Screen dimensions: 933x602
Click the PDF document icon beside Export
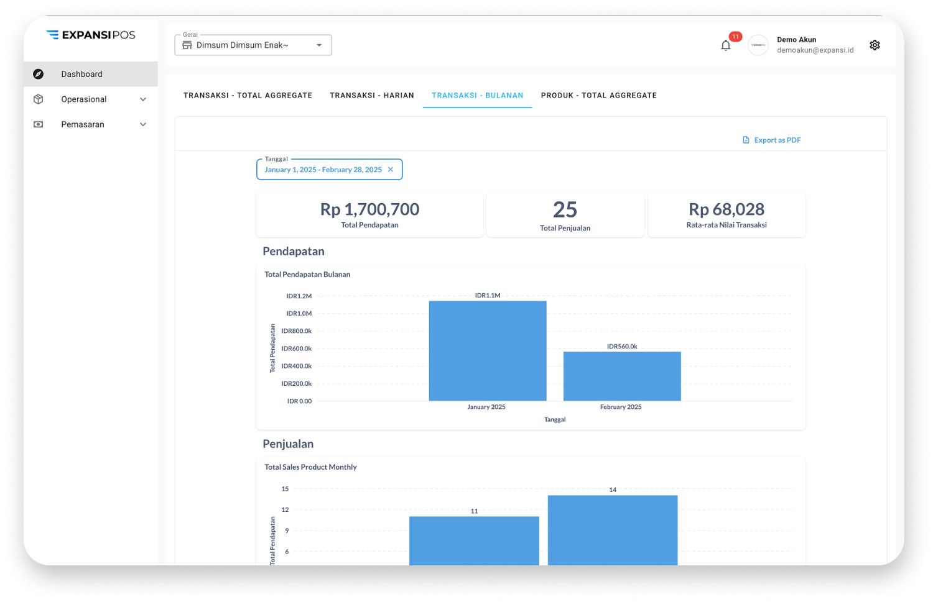(746, 140)
